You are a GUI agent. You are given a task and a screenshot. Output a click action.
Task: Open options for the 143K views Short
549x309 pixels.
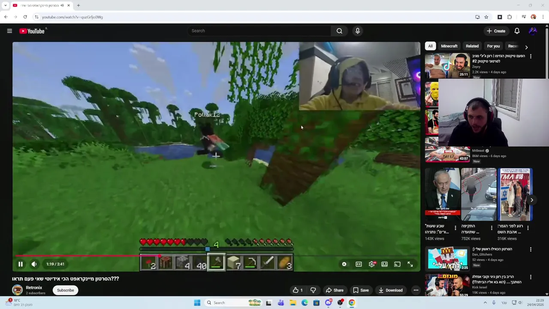click(455, 228)
